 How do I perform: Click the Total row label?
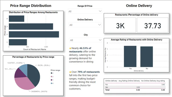107,90
